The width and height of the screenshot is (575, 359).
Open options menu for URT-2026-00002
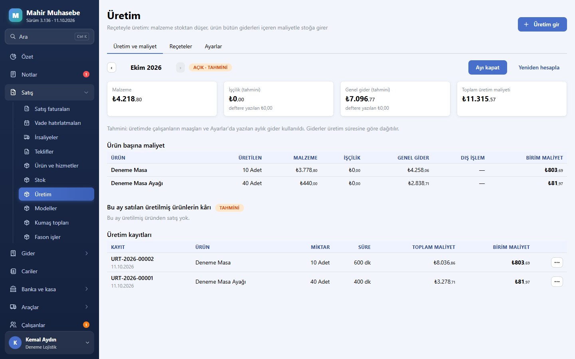coord(557,262)
